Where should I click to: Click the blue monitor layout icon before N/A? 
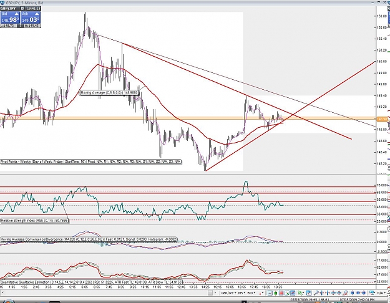click(372, 293)
